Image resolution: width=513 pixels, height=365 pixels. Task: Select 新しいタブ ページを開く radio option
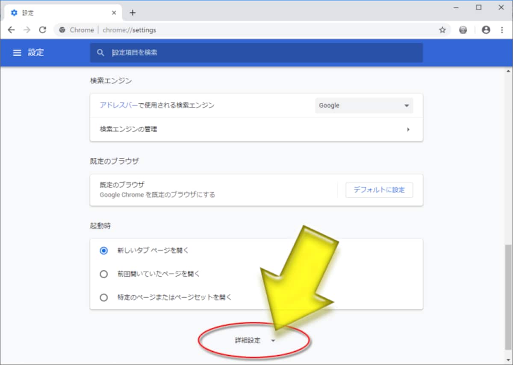[x=103, y=251]
